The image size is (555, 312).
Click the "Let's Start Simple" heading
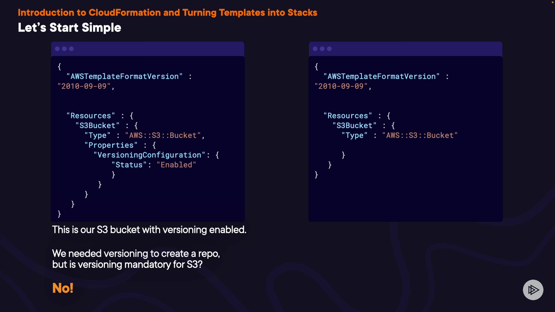(x=69, y=28)
